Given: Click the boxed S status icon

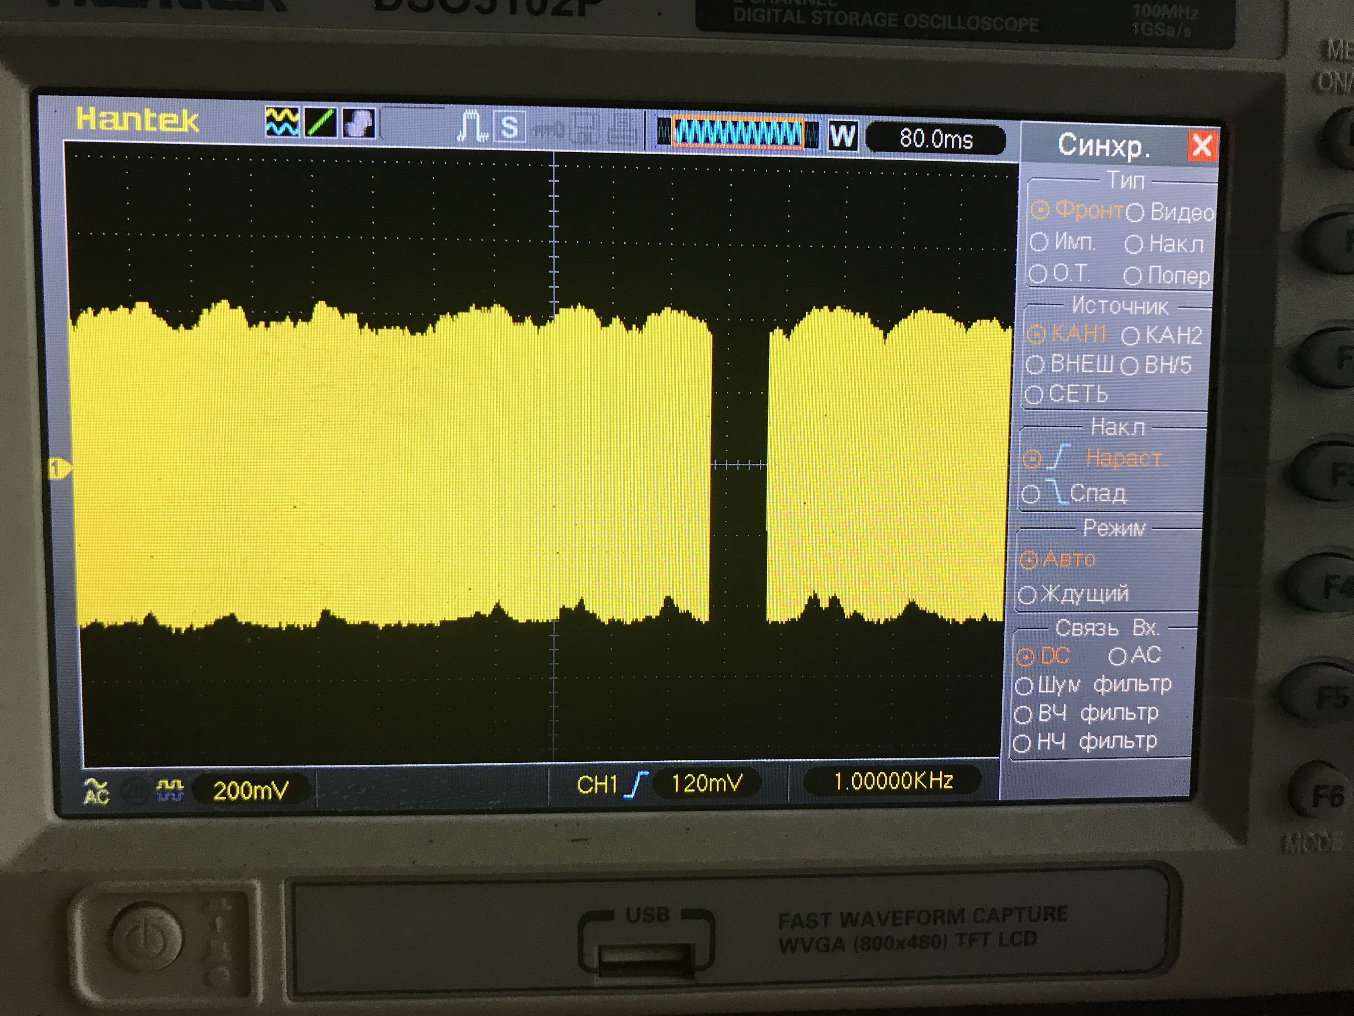Looking at the screenshot, I should click(x=509, y=127).
